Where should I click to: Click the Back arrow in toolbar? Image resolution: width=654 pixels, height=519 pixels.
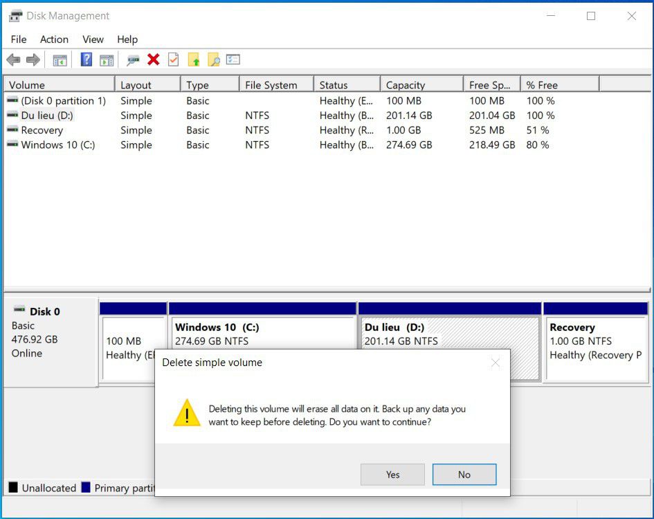[13, 60]
